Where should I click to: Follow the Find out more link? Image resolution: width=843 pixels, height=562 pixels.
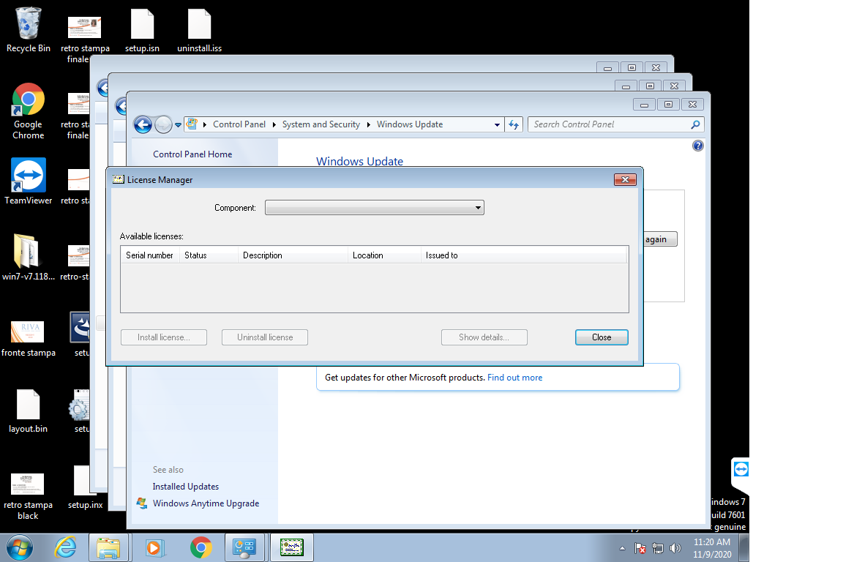(x=514, y=378)
